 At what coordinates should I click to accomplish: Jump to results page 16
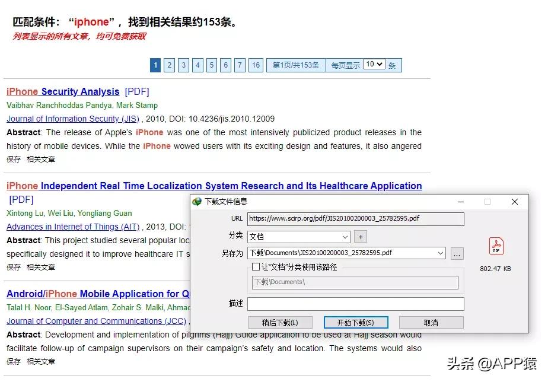256,65
